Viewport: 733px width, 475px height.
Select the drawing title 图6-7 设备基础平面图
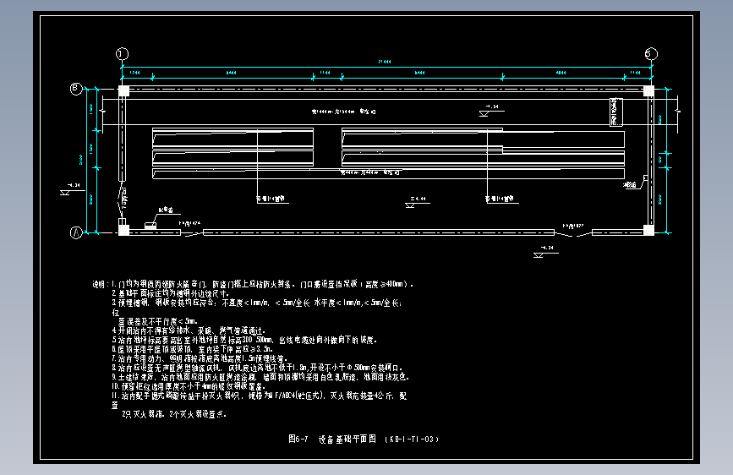(x=332, y=439)
